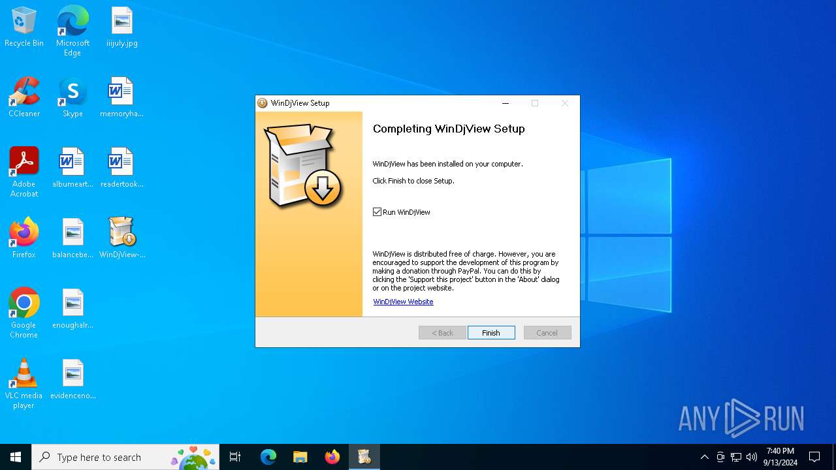Viewport: 836px width, 470px height.
Task: Minimize the WinDjView Setup window
Action: (505, 103)
